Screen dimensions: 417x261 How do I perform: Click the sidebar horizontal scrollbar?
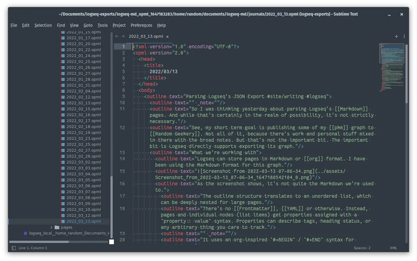pyautogui.click(x=39, y=242)
